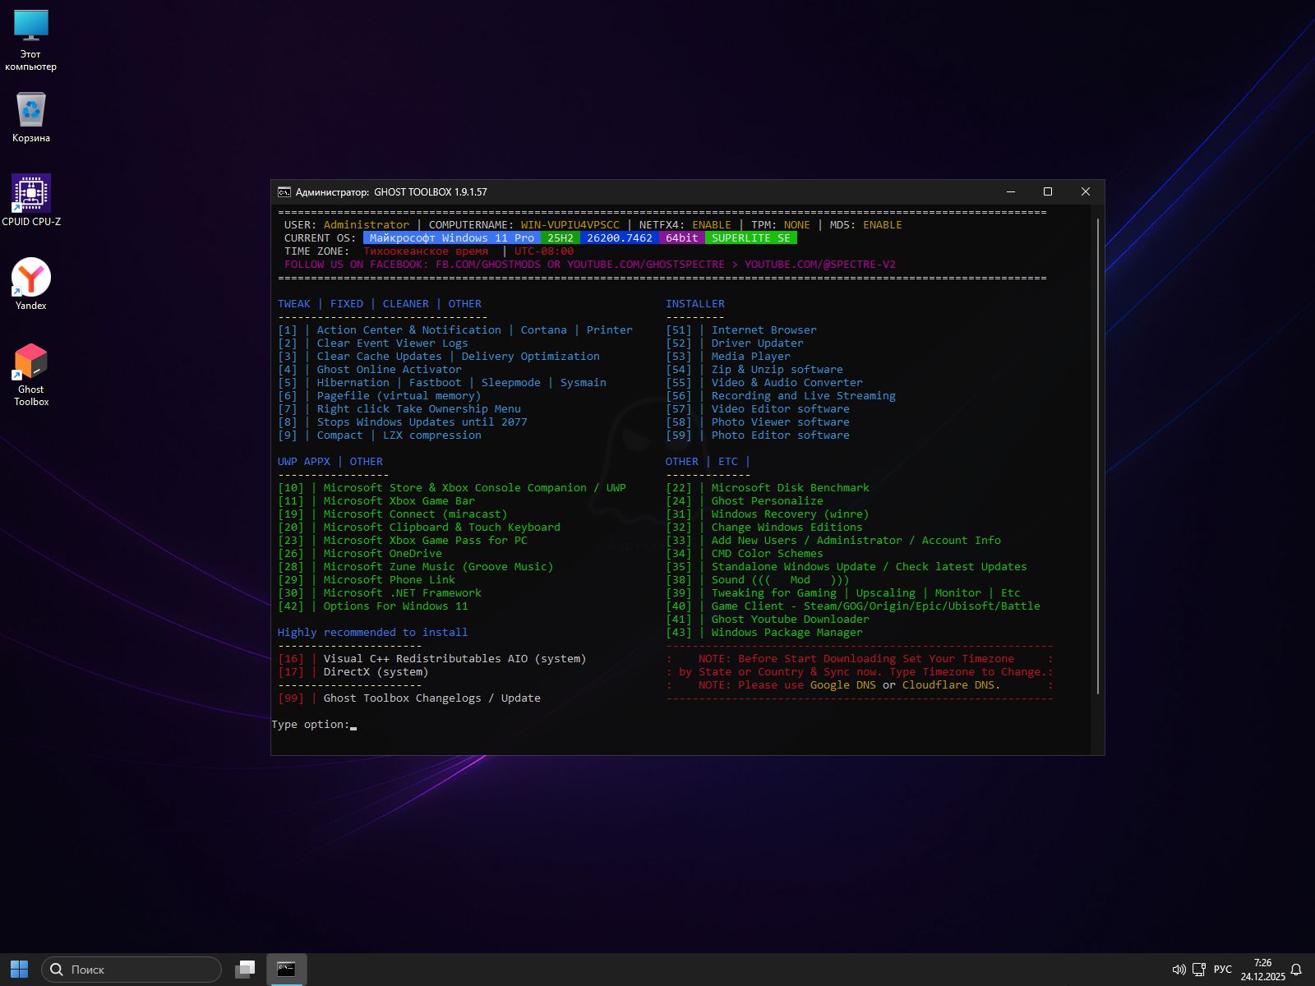1315x986 pixels.
Task: Open Task View from the taskbar
Action: click(x=245, y=970)
